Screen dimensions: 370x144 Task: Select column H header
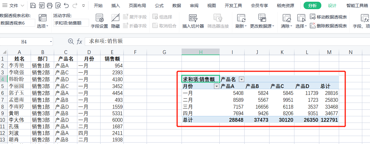tap(200, 52)
